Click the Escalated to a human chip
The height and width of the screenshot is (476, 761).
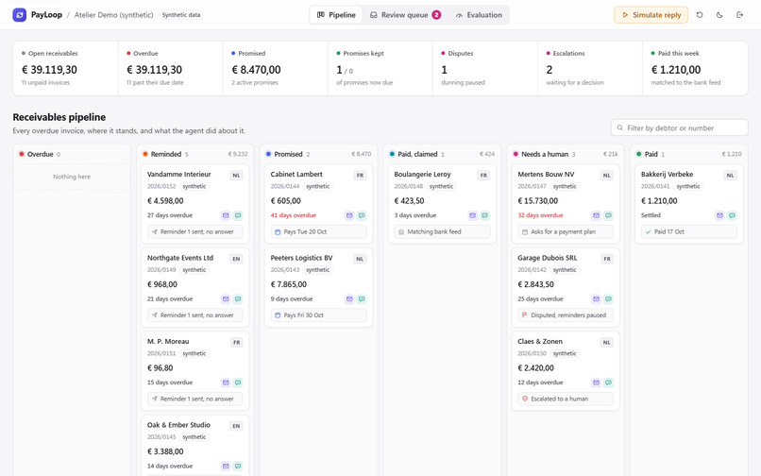[566, 399]
